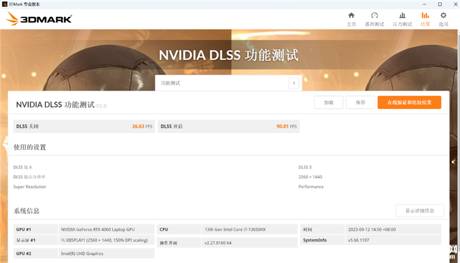Click the NVIDIA DLSS 功能测试 banner title
460x263 pixels.
pyautogui.click(x=228, y=55)
